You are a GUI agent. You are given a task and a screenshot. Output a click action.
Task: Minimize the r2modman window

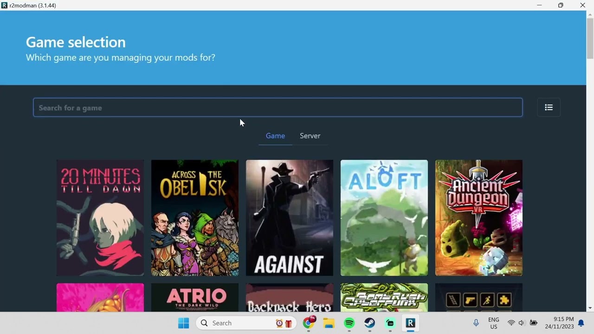(539, 5)
